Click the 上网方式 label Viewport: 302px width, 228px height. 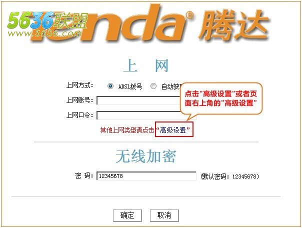(x=79, y=85)
